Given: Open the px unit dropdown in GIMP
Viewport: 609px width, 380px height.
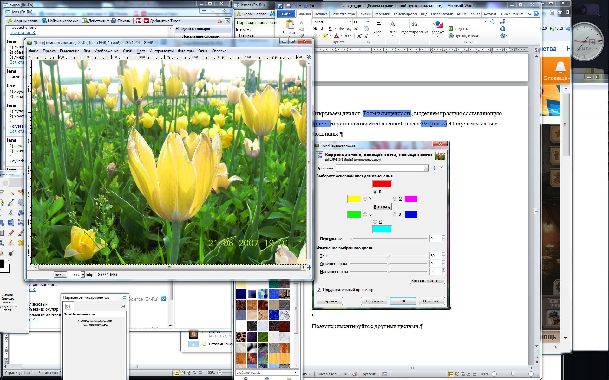Looking at the screenshot, I should [60, 275].
